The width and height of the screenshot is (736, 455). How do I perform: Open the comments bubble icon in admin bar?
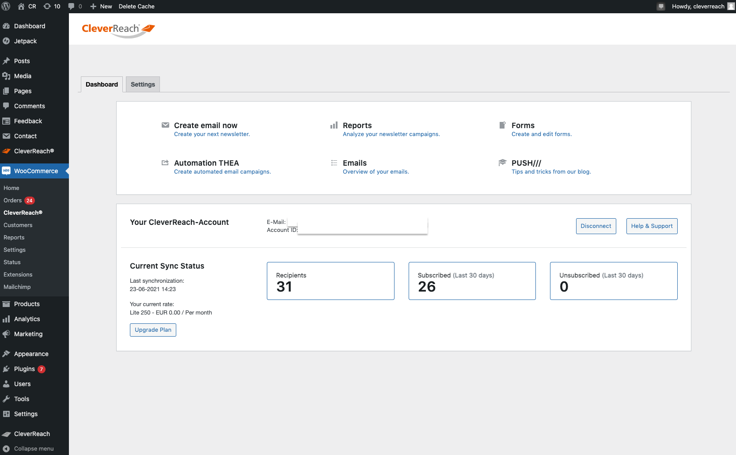[72, 6]
